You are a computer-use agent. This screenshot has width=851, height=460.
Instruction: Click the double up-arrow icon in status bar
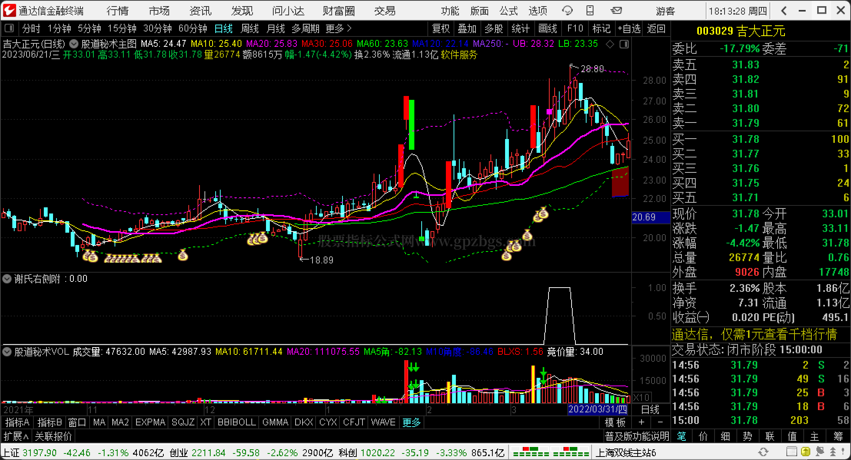(833, 452)
